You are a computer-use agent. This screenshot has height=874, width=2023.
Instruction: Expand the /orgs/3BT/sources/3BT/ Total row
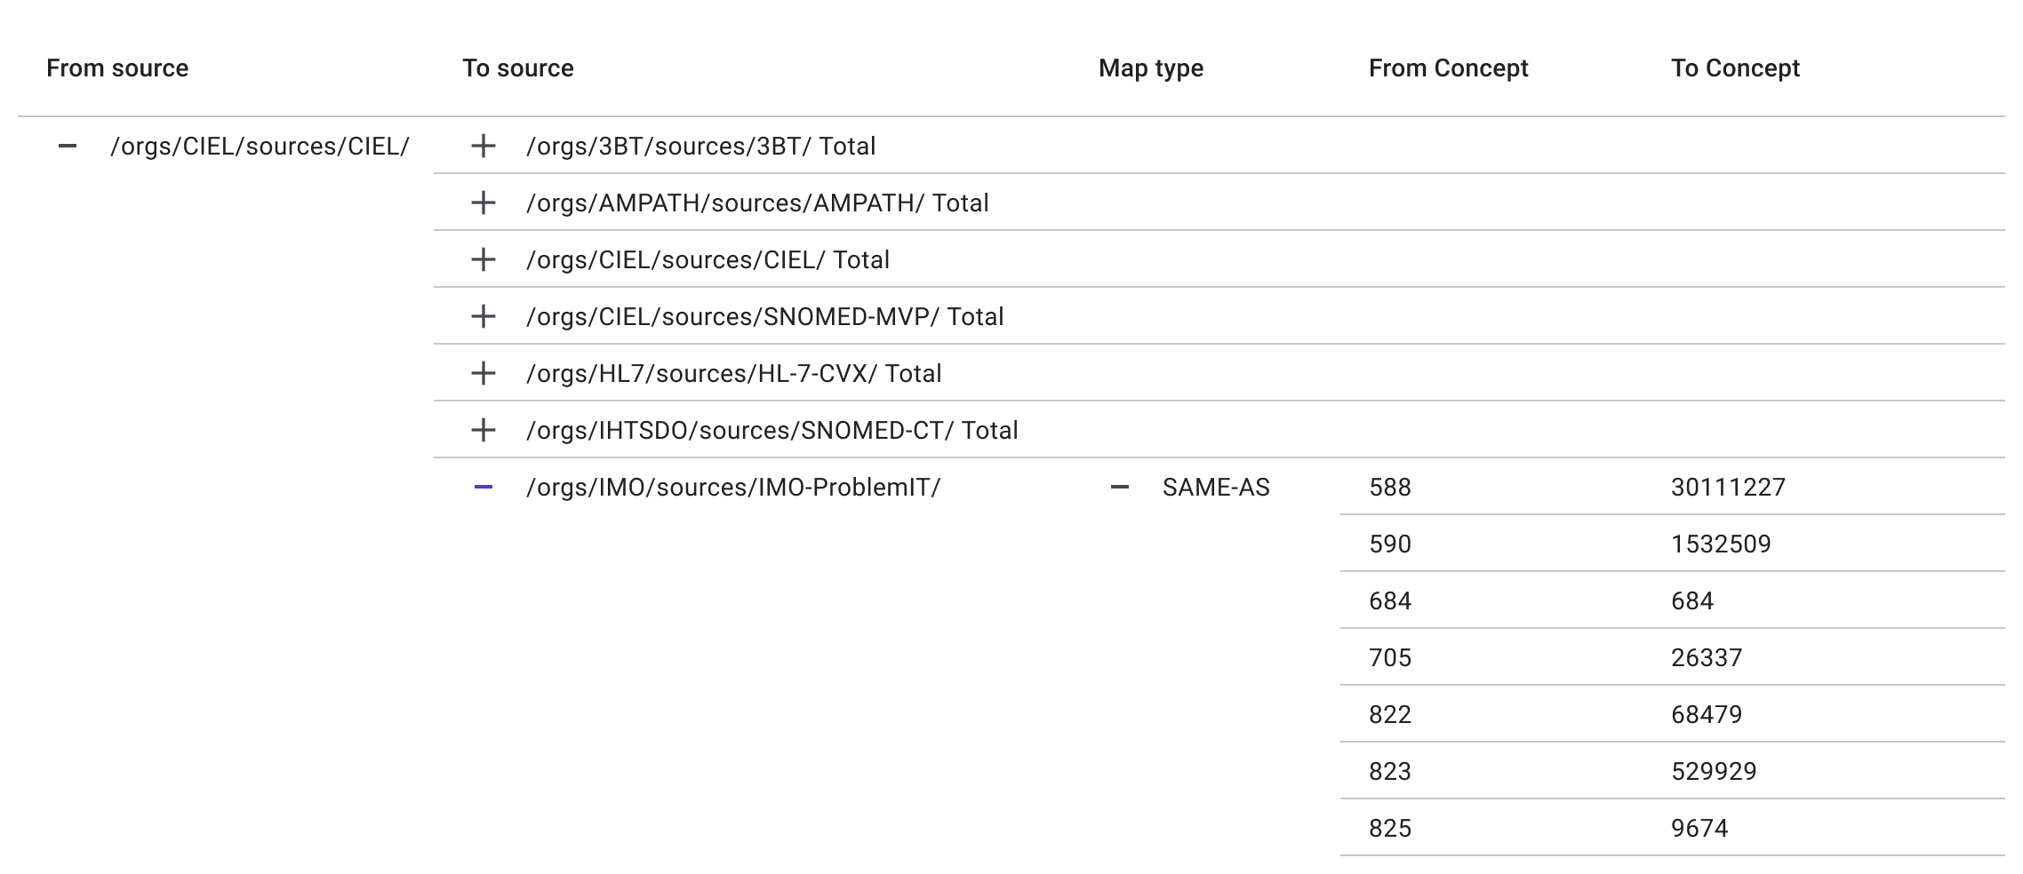pyautogui.click(x=483, y=147)
